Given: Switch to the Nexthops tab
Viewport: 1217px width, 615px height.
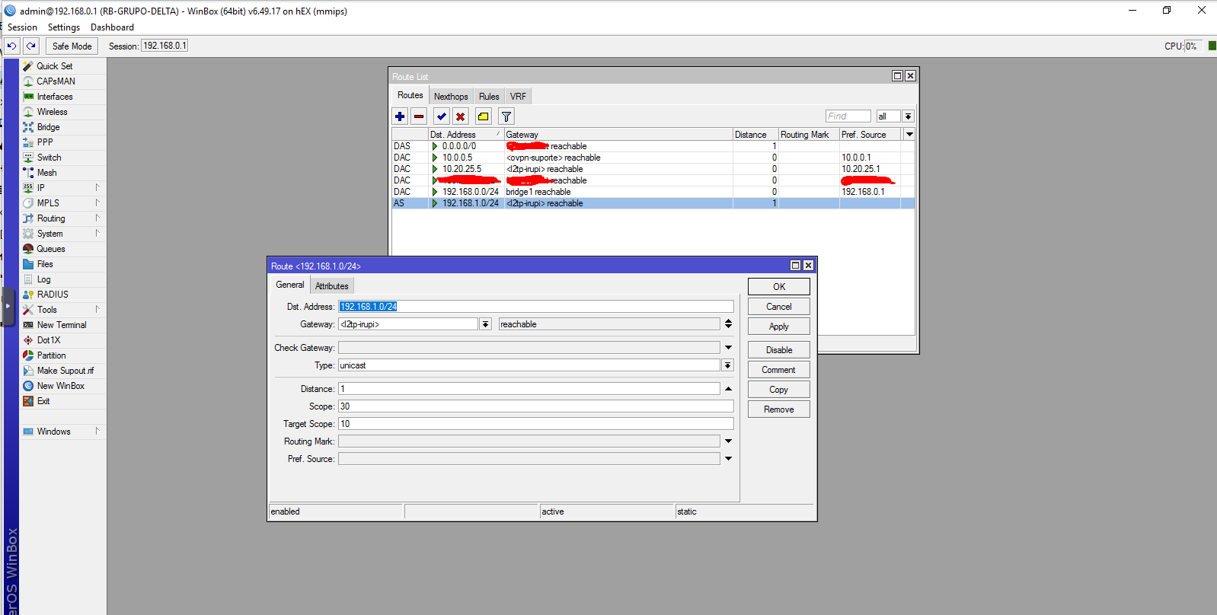Looking at the screenshot, I should [451, 97].
